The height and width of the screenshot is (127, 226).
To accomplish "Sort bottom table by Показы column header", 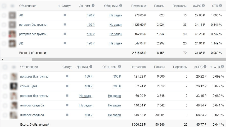I will (159, 67).
